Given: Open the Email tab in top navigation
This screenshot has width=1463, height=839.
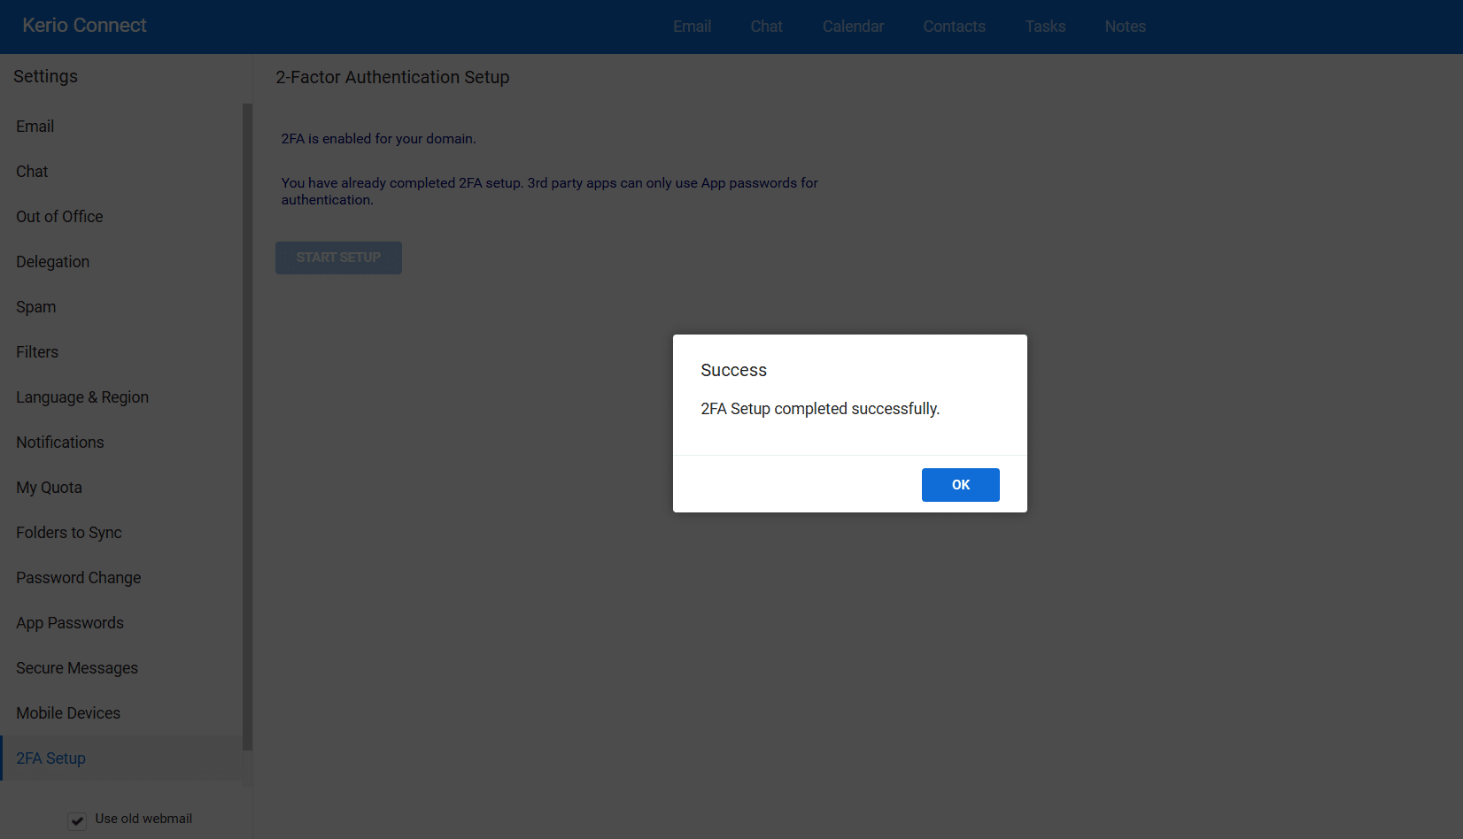Looking at the screenshot, I should pos(692,27).
